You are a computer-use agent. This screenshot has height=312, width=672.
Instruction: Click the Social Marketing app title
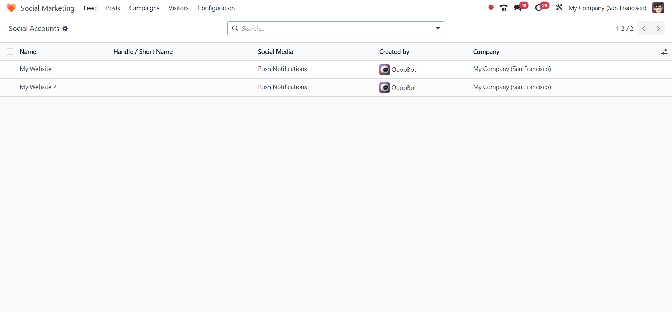pyautogui.click(x=48, y=8)
